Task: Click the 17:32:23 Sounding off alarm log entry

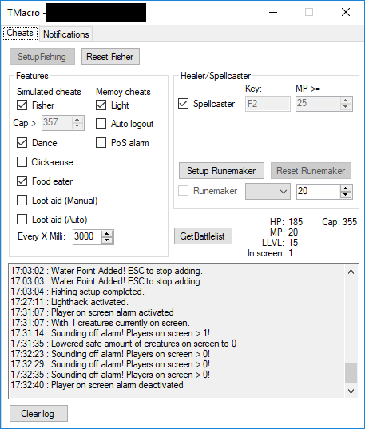Action: 110,354
